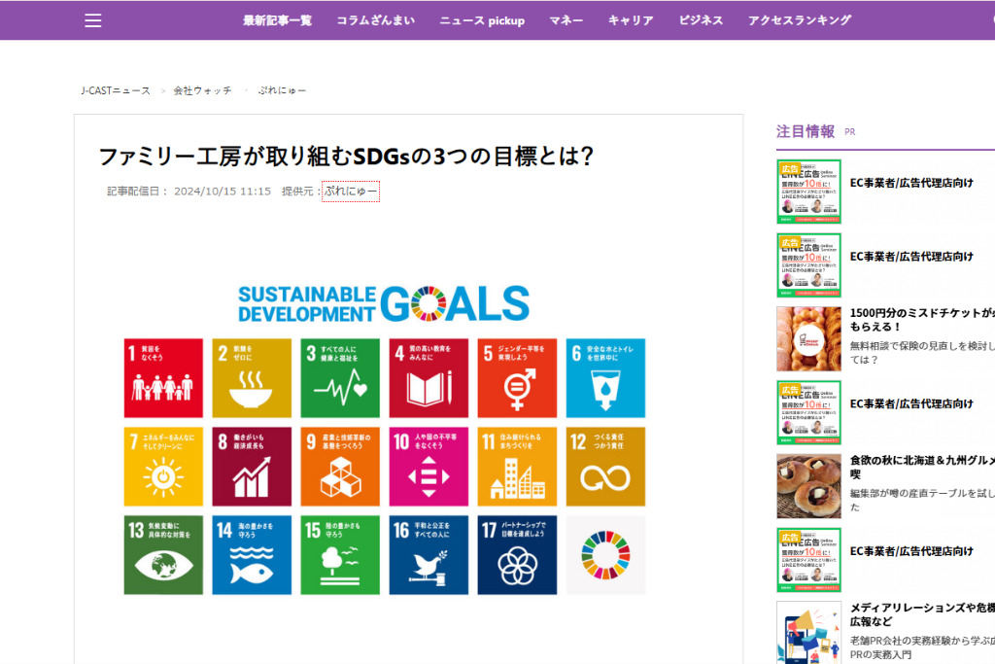The height and width of the screenshot is (664, 995).
Task: Open メディアリレーションズ sidebar article link
Action: coord(922,614)
